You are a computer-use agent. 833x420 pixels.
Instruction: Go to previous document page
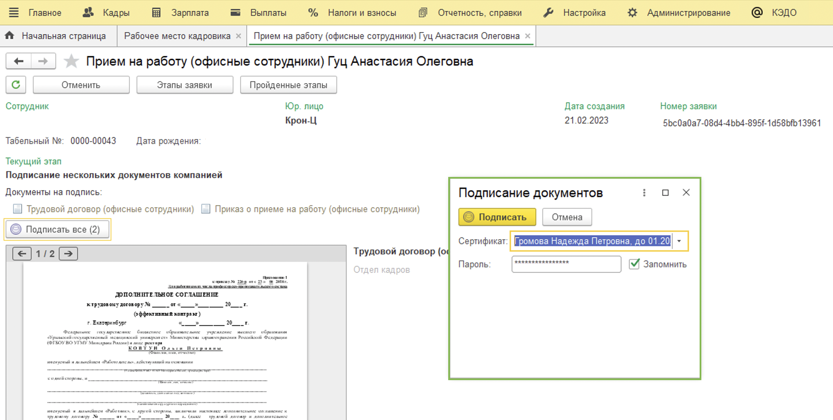pos(22,254)
